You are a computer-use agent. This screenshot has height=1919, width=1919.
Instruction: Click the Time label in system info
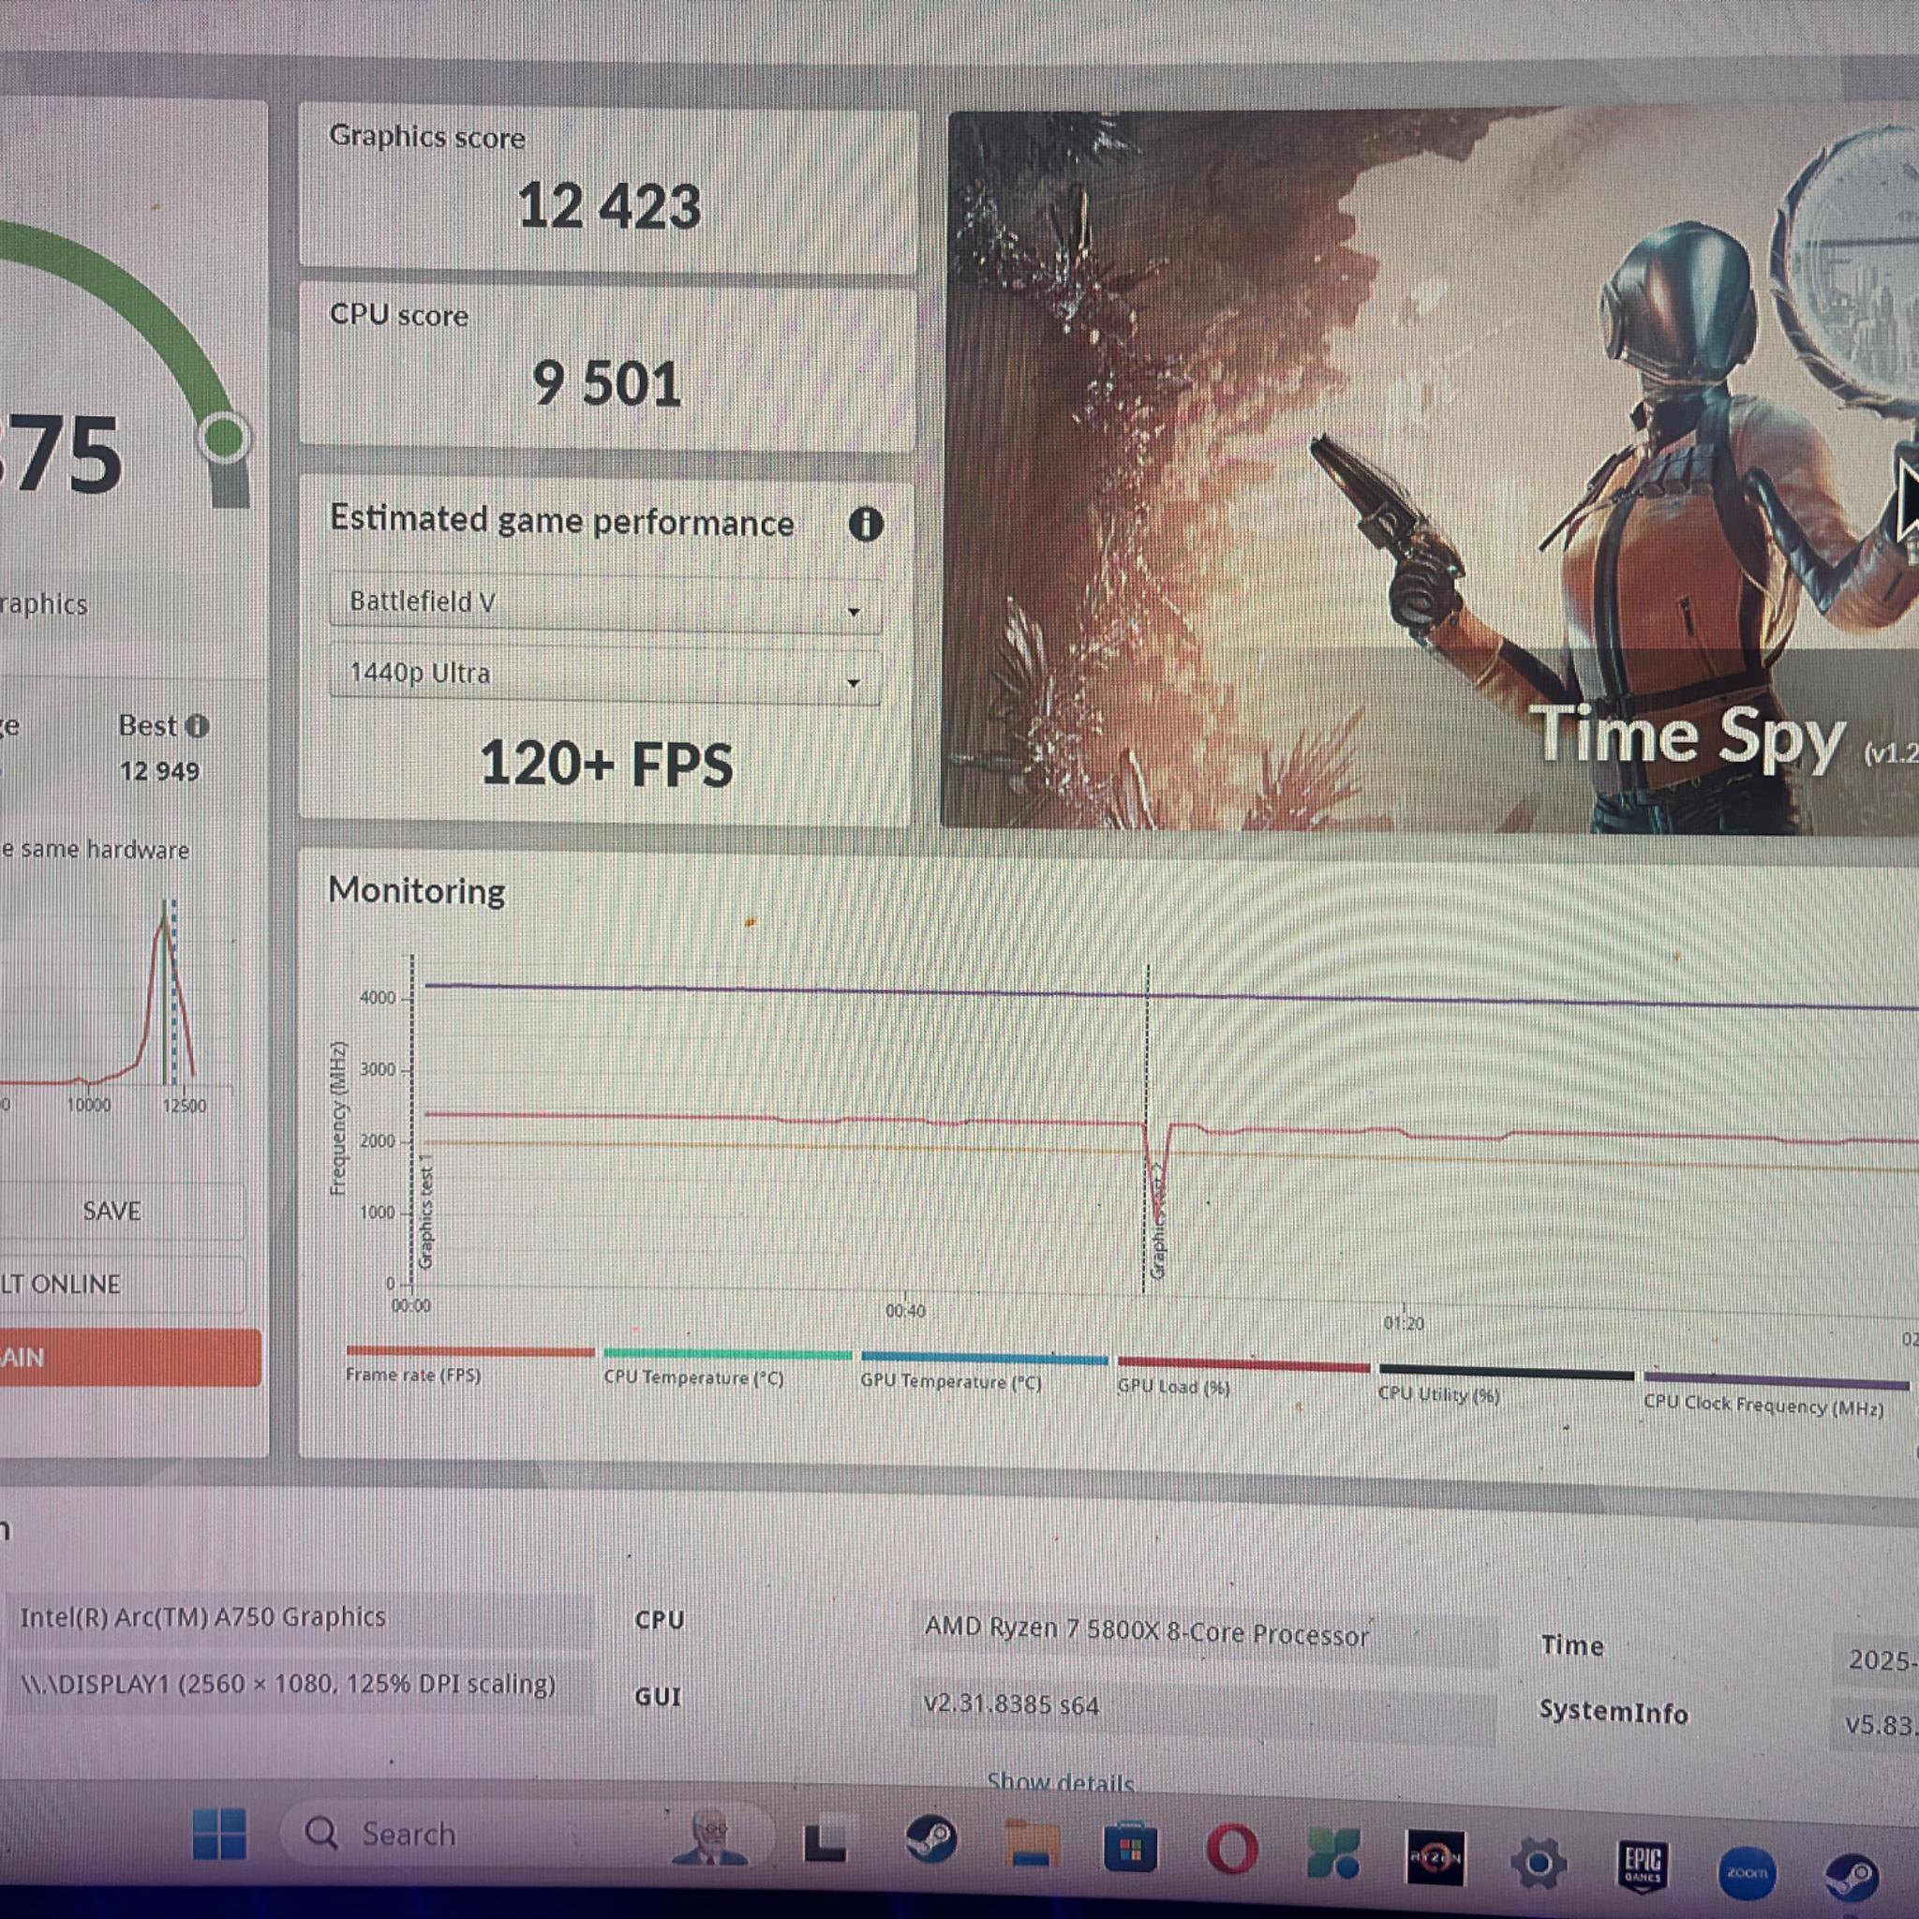tap(1571, 1645)
